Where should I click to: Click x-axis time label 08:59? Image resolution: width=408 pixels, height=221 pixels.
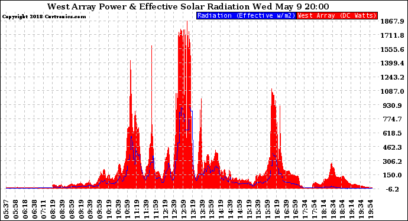pos(72,209)
